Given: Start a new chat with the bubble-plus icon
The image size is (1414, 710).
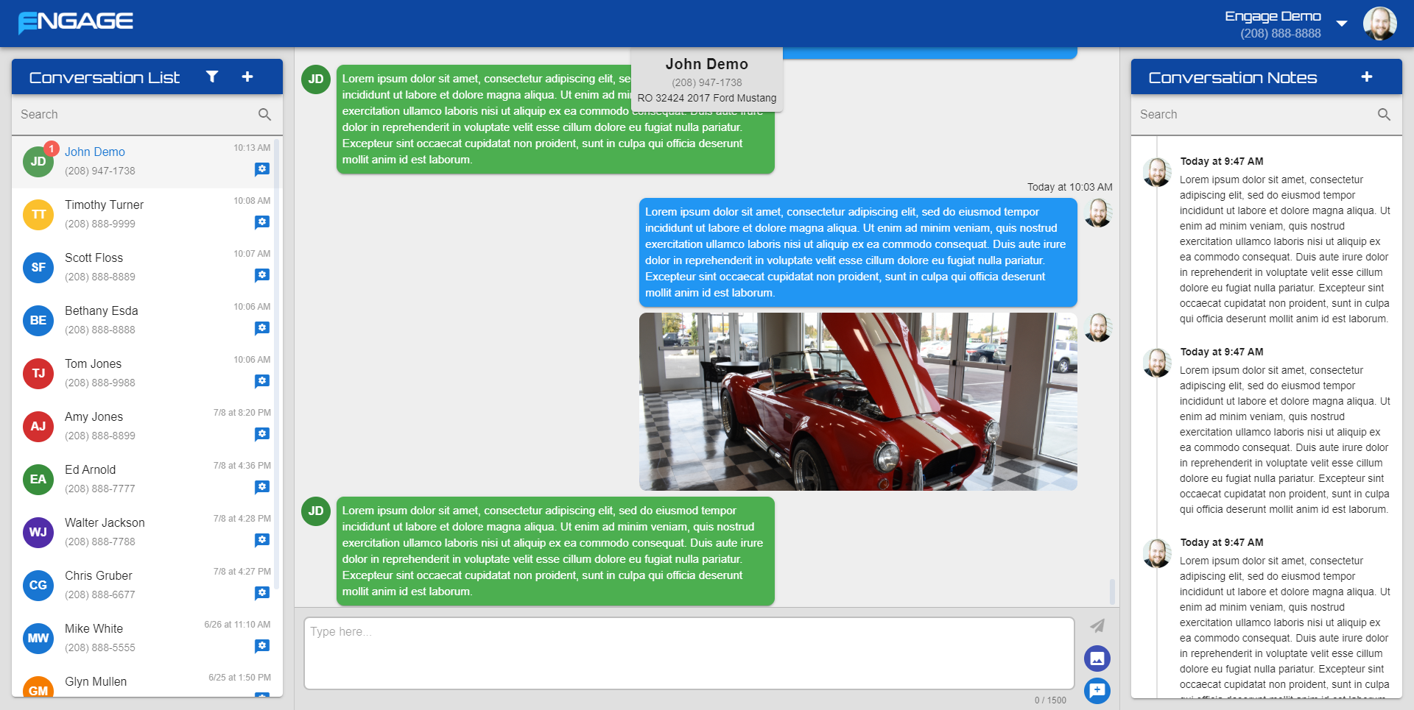Looking at the screenshot, I should pos(1097,691).
